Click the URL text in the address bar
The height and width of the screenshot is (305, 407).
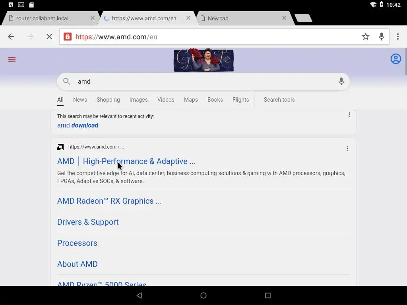click(116, 37)
